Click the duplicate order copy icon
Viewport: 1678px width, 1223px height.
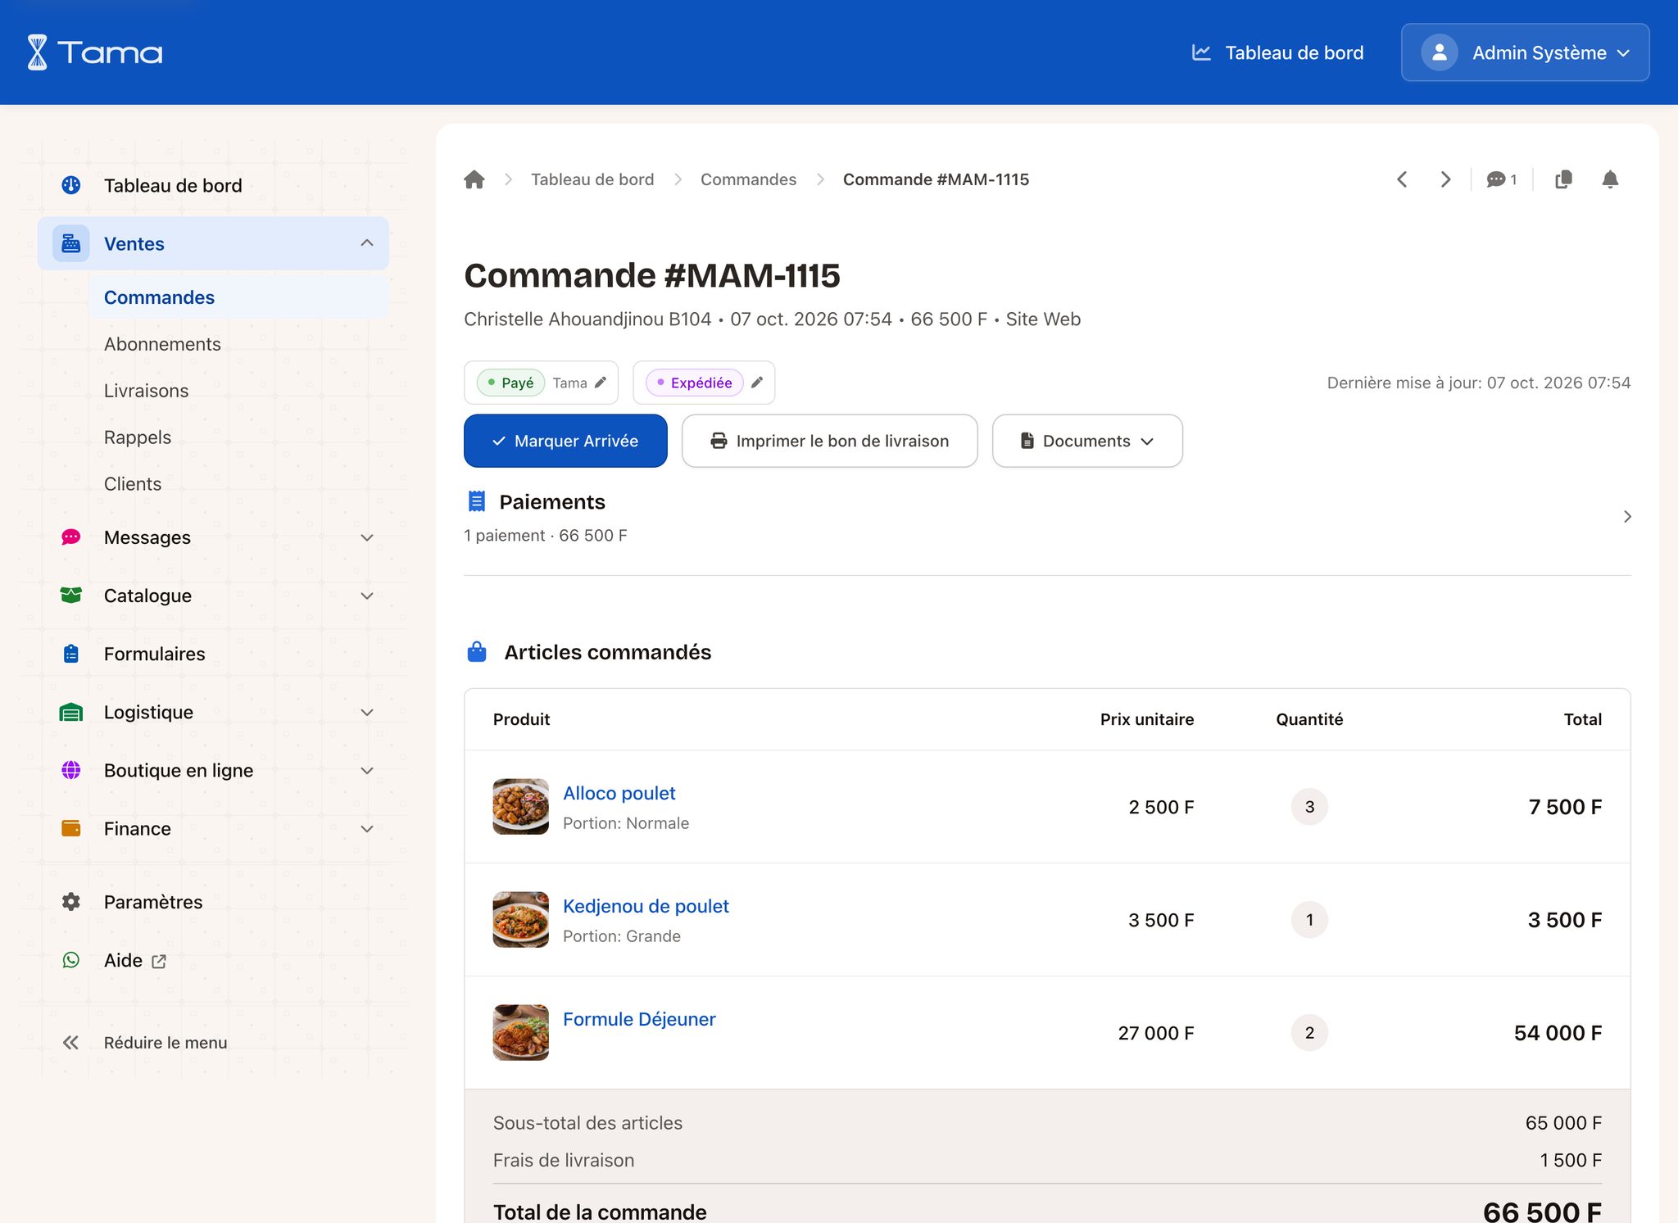tap(1563, 179)
